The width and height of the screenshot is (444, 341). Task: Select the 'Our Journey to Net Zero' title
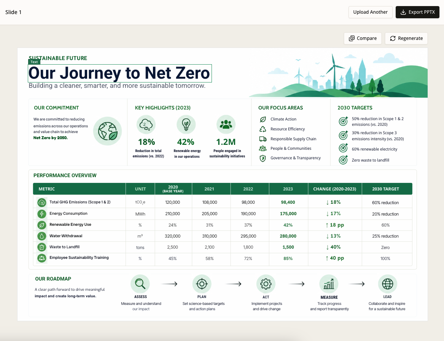pyautogui.click(x=120, y=73)
